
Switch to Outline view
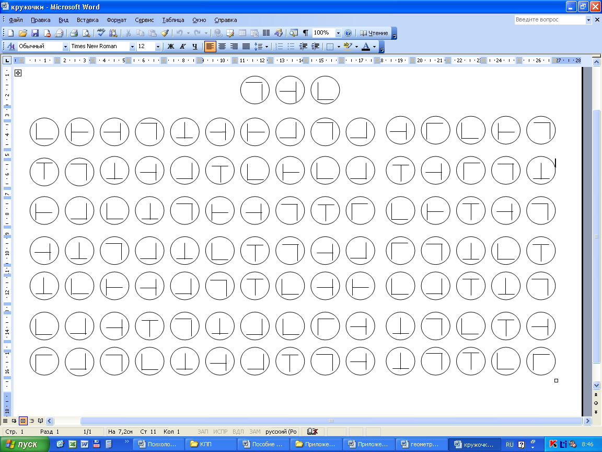[32, 421]
